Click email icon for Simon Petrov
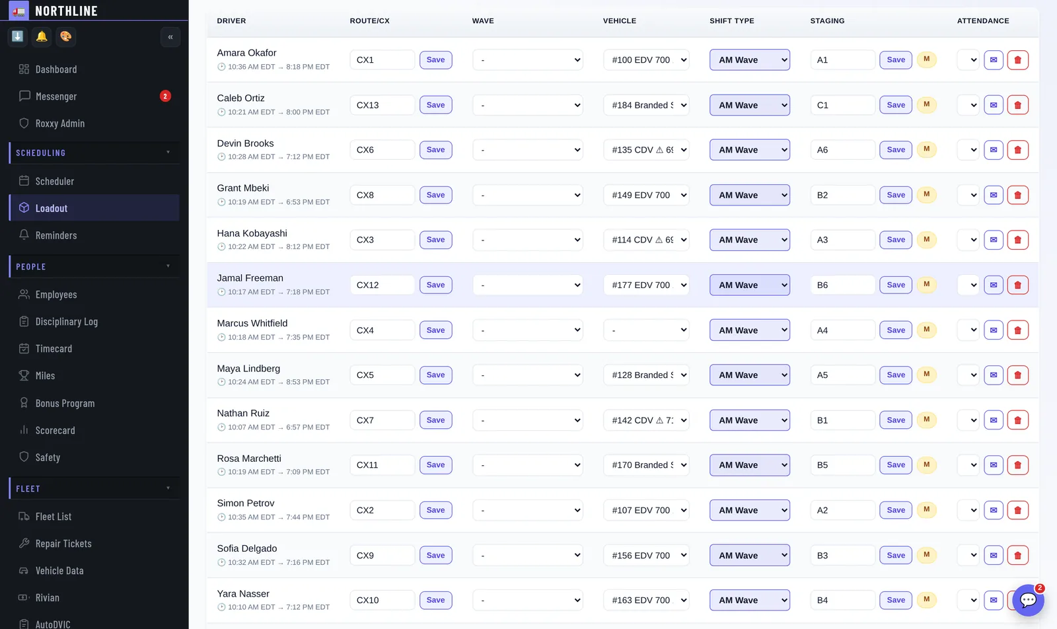The width and height of the screenshot is (1057, 629). (994, 510)
